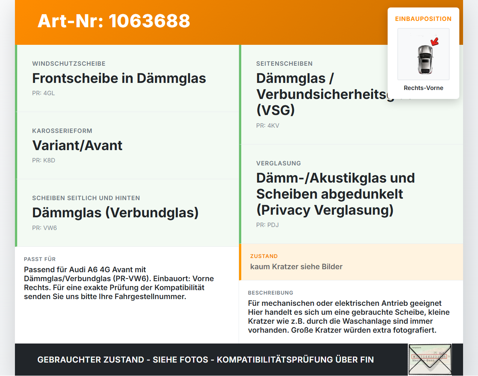Viewport: 478px width, 376px height.
Task: Click the SEITENSCHEIBEN label
Action: 284,63
